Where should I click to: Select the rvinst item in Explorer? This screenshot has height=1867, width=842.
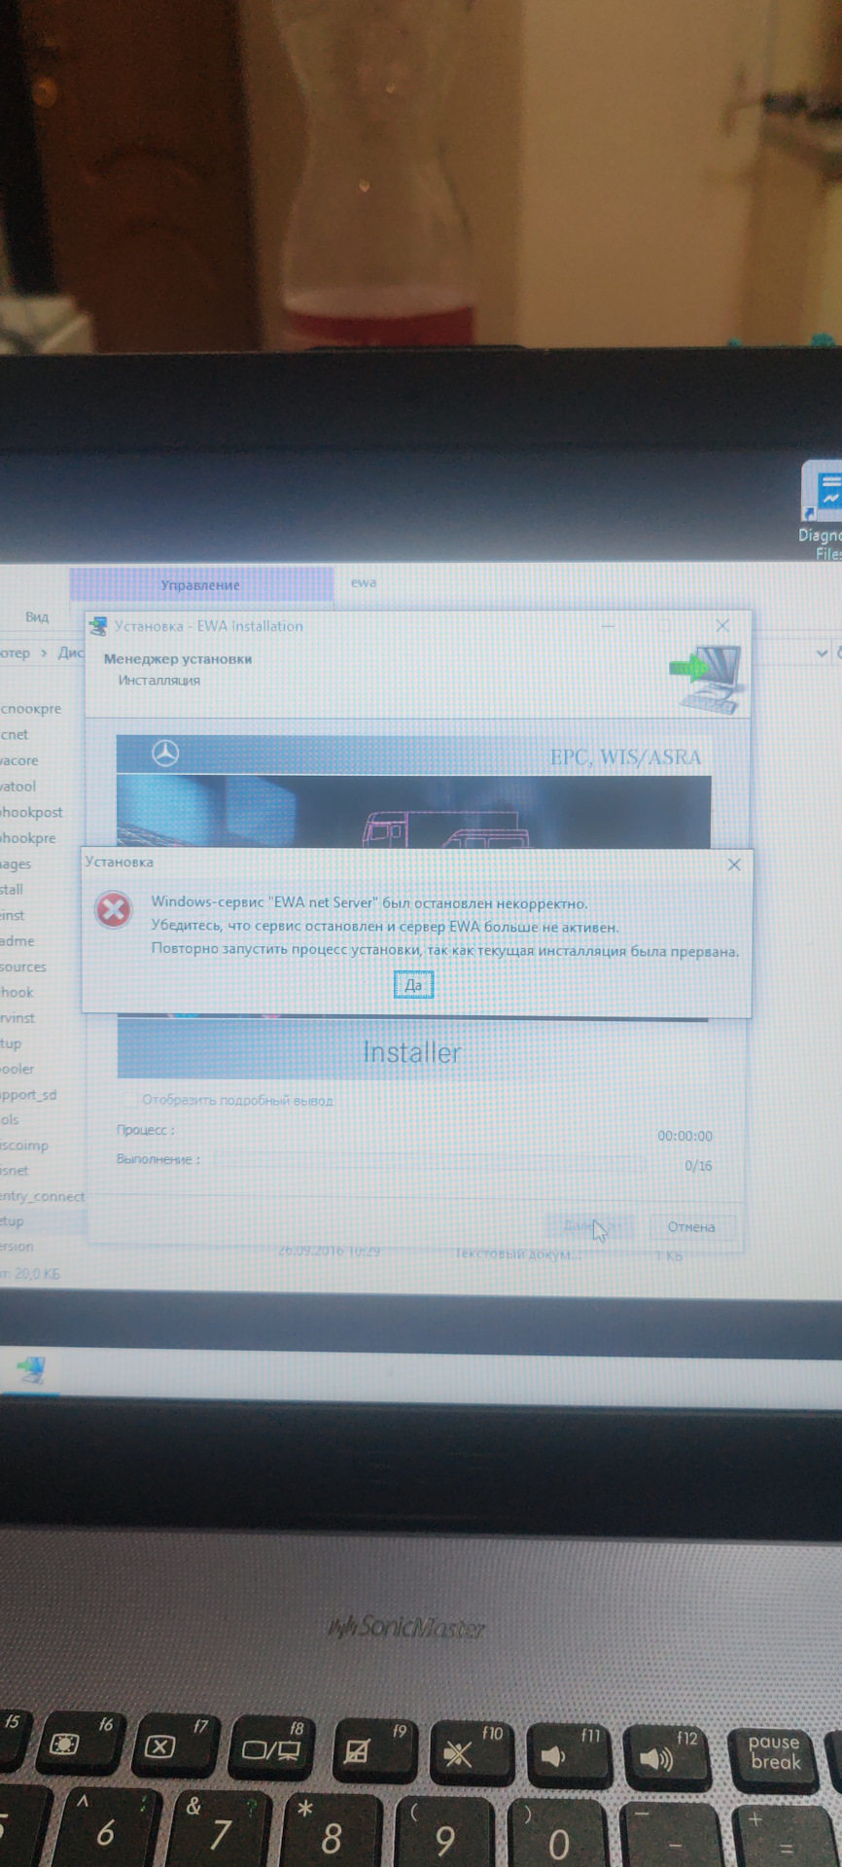[18, 1017]
